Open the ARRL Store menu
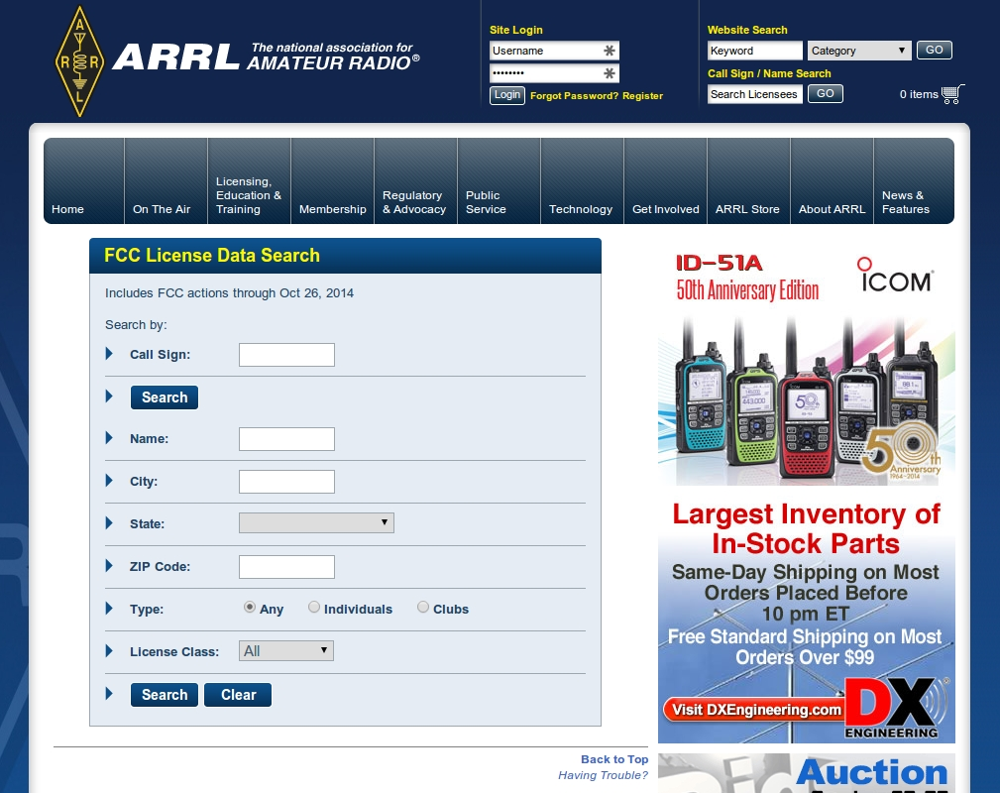The image size is (1000, 793). (748, 181)
